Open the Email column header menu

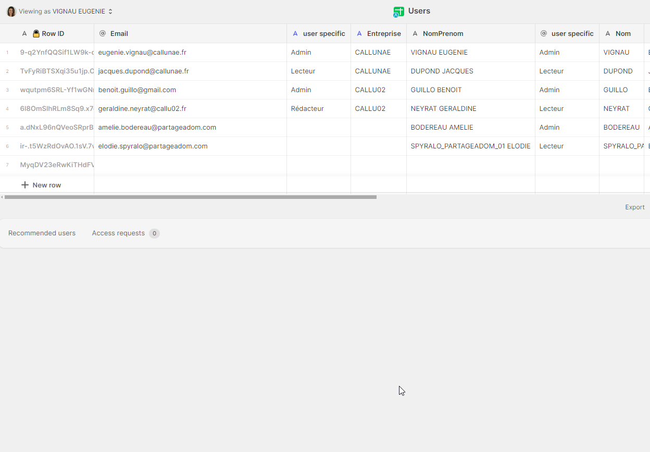[190, 34]
